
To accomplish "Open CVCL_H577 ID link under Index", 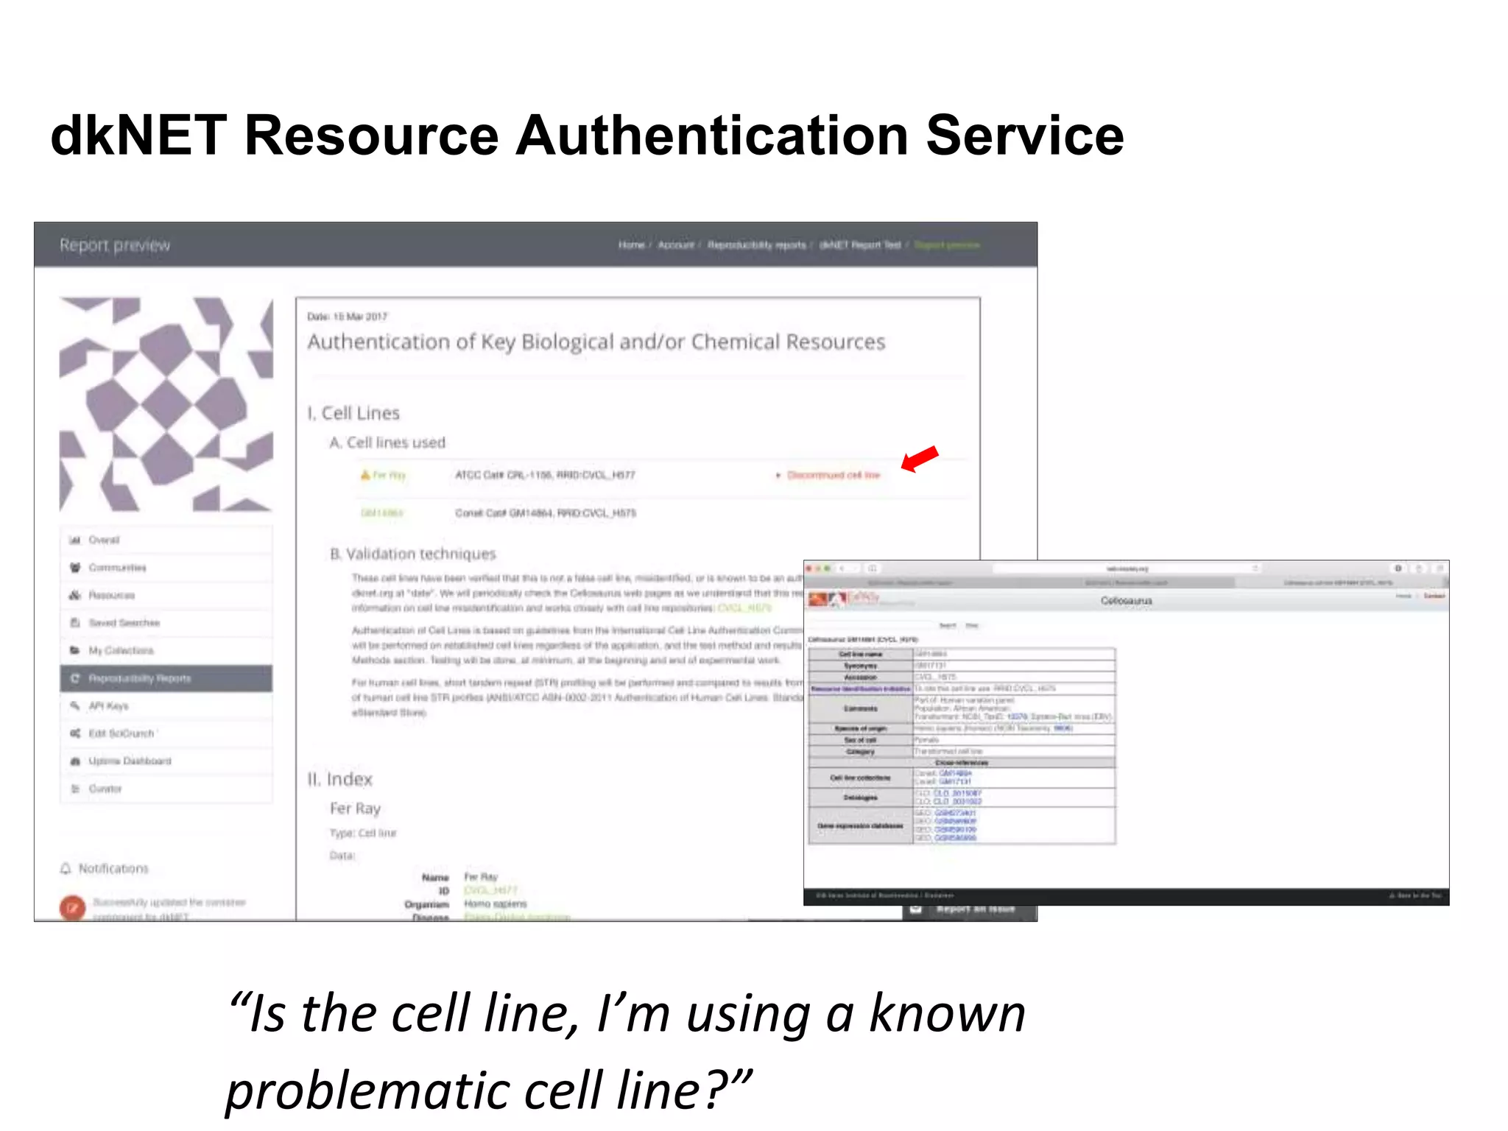I will [x=490, y=891].
